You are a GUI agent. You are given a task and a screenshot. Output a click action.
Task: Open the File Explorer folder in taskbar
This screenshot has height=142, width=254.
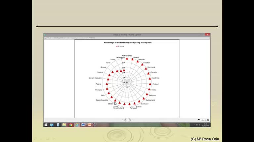click(x=64, y=125)
